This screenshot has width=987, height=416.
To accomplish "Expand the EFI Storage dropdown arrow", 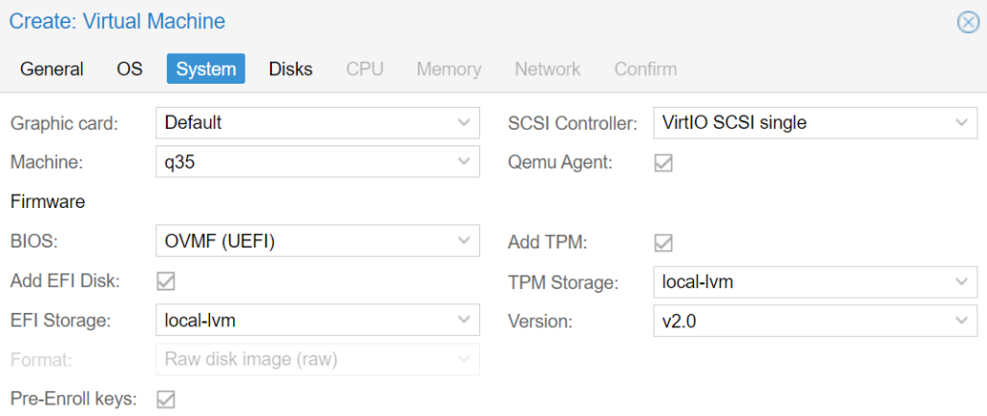I will 464,321.
